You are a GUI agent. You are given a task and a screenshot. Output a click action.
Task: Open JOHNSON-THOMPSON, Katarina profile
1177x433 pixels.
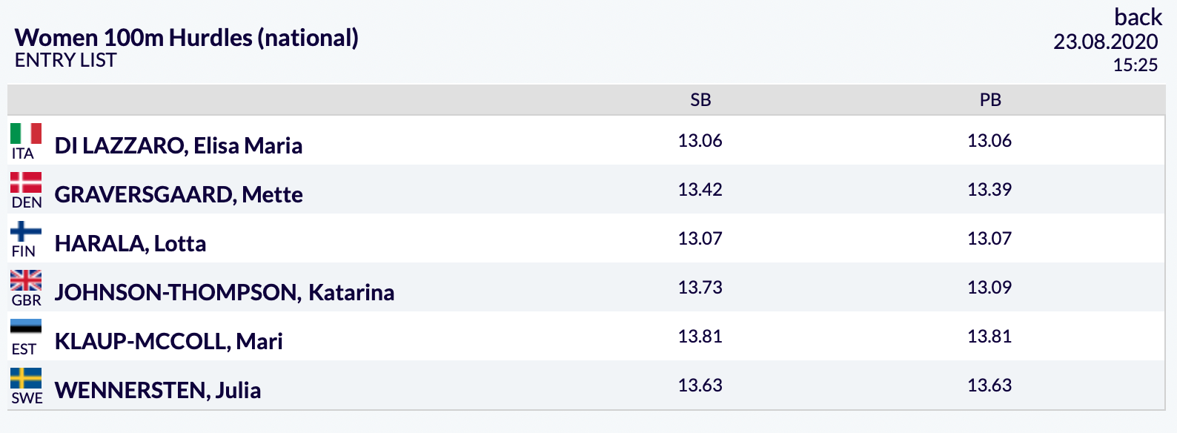[225, 292]
